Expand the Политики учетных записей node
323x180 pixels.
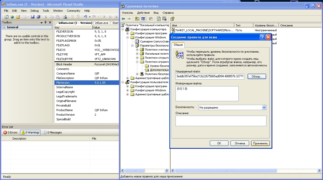pos(137,50)
